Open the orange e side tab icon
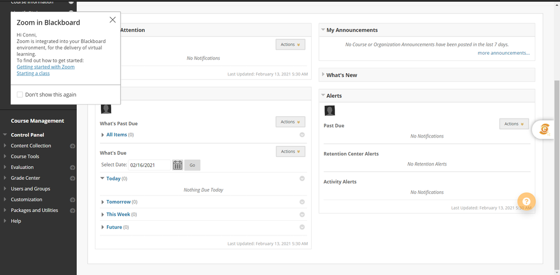Image resolution: width=560 pixels, height=275 pixels. (x=544, y=129)
